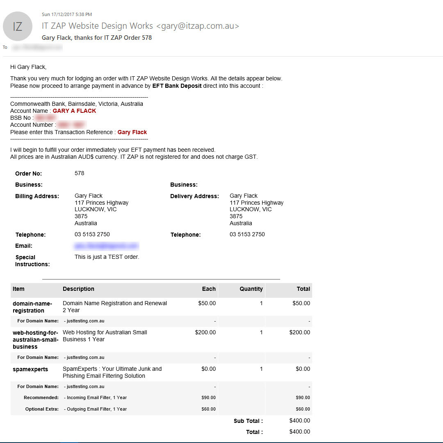Select 'Outgoing Email Filter, 1 Year'

click(x=97, y=409)
